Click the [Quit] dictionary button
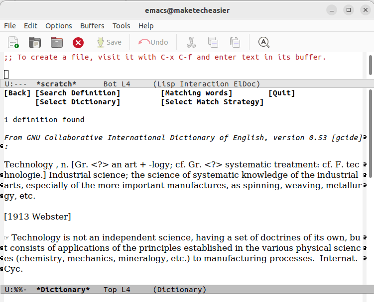 [282, 93]
